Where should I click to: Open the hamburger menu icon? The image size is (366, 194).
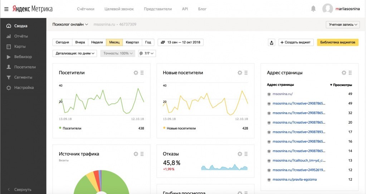[6, 9]
